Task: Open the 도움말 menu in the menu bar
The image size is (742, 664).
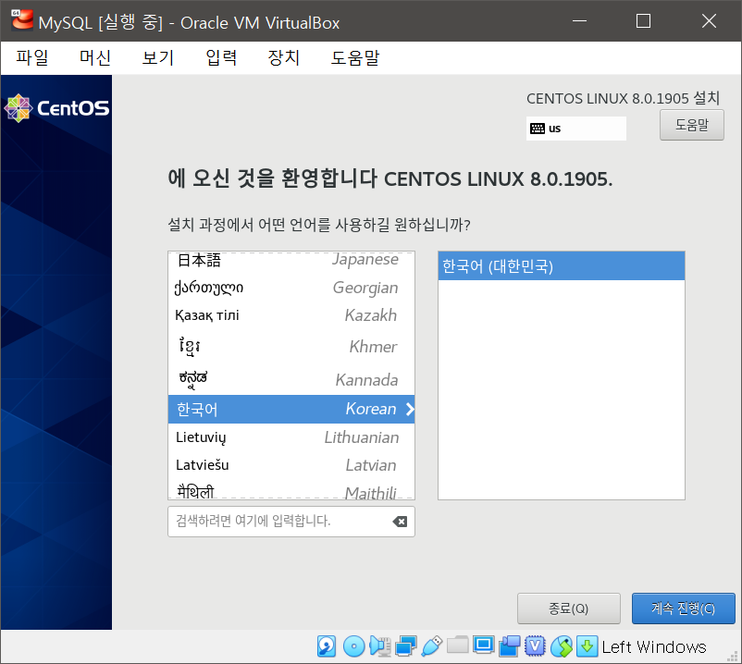Action: click(x=355, y=57)
